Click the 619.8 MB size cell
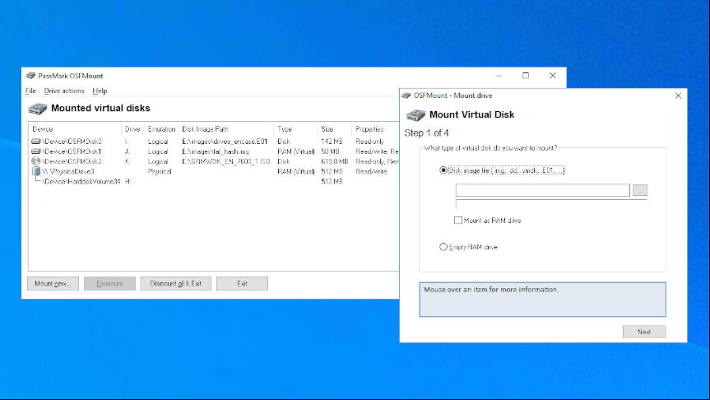The width and height of the screenshot is (710, 400). point(335,161)
